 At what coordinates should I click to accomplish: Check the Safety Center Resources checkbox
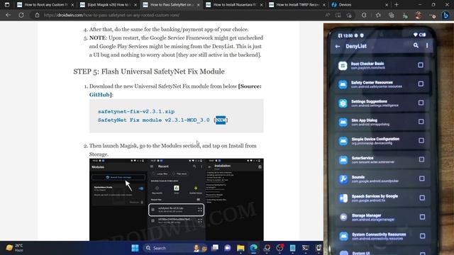tap(421, 84)
